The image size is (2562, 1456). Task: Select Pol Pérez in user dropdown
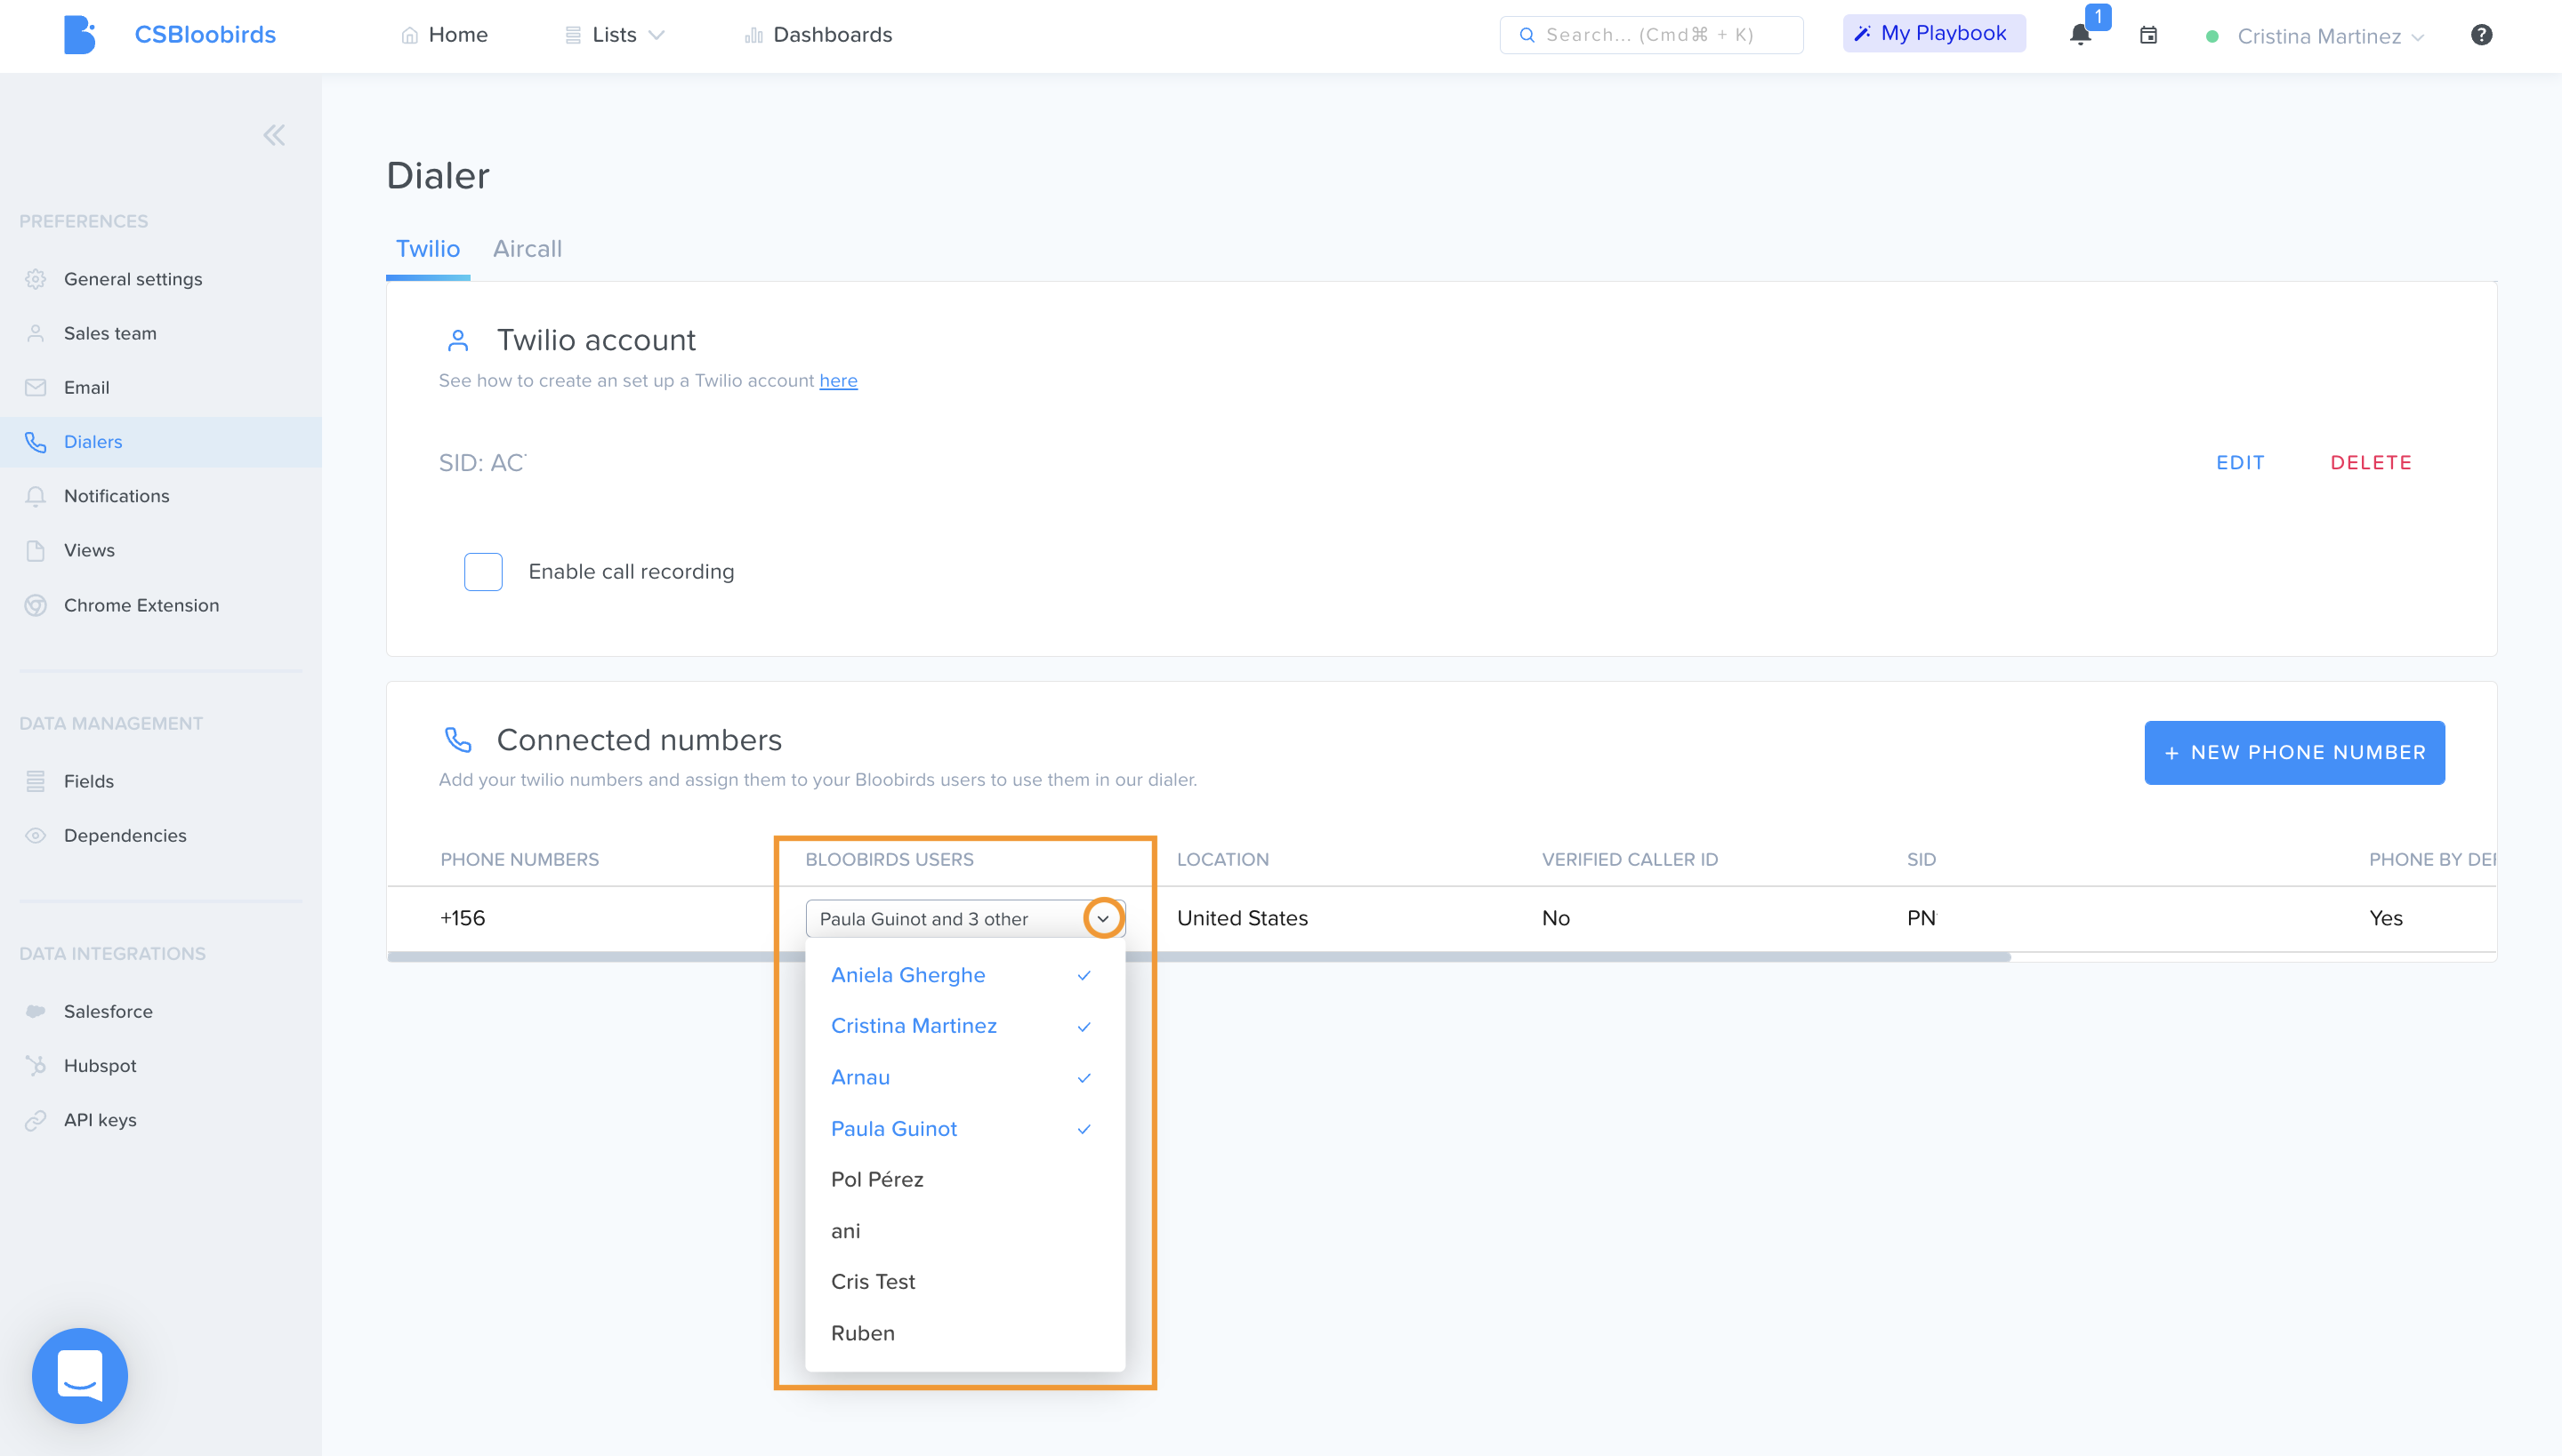point(964,1179)
